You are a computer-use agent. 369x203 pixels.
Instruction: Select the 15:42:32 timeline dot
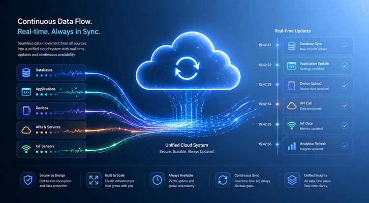[277, 65]
